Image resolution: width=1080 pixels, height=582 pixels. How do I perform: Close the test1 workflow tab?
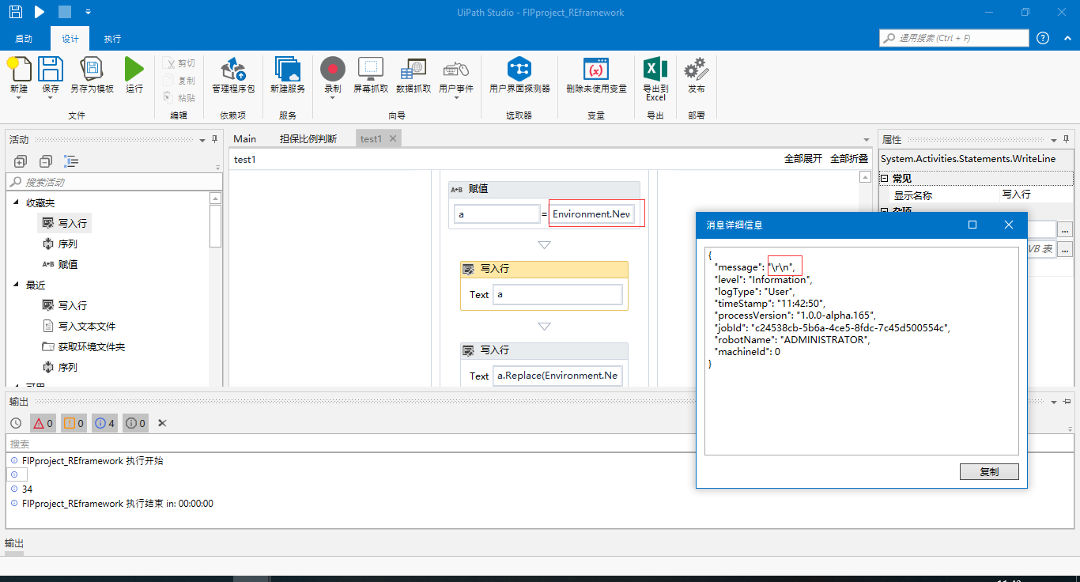point(393,138)
